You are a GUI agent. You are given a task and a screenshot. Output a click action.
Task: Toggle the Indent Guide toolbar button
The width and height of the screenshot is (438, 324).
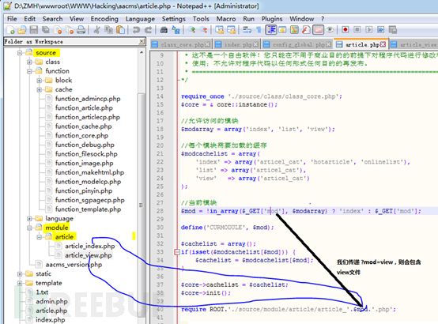(x=271, y=29)
